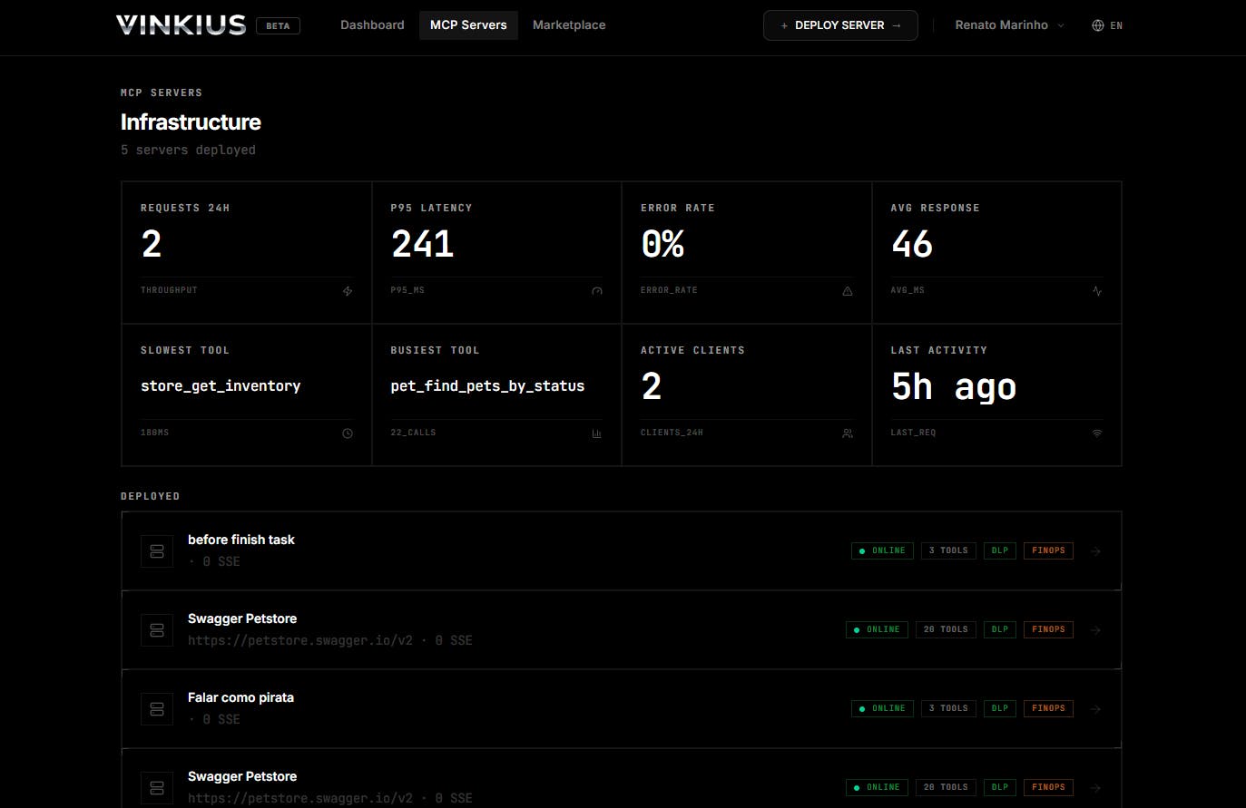Click 3 TOOLS badge on Falar como pirata
The height and width of the screenshot is (808, 1246).
coord(948,708)
